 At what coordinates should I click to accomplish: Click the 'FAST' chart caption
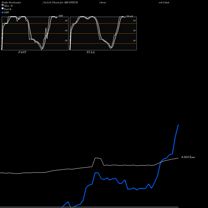point(22,52)
